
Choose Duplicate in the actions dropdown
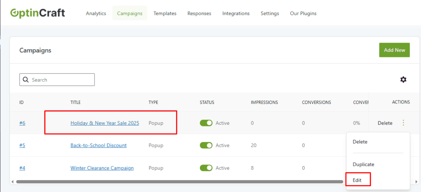(363, 164)
